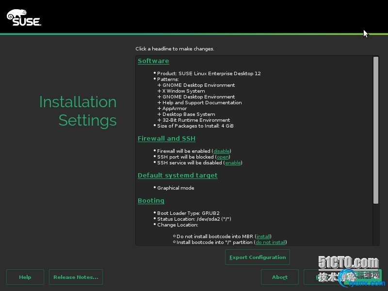Click the Export Configuration button
The image size is (388, 291).
point(258,257)
